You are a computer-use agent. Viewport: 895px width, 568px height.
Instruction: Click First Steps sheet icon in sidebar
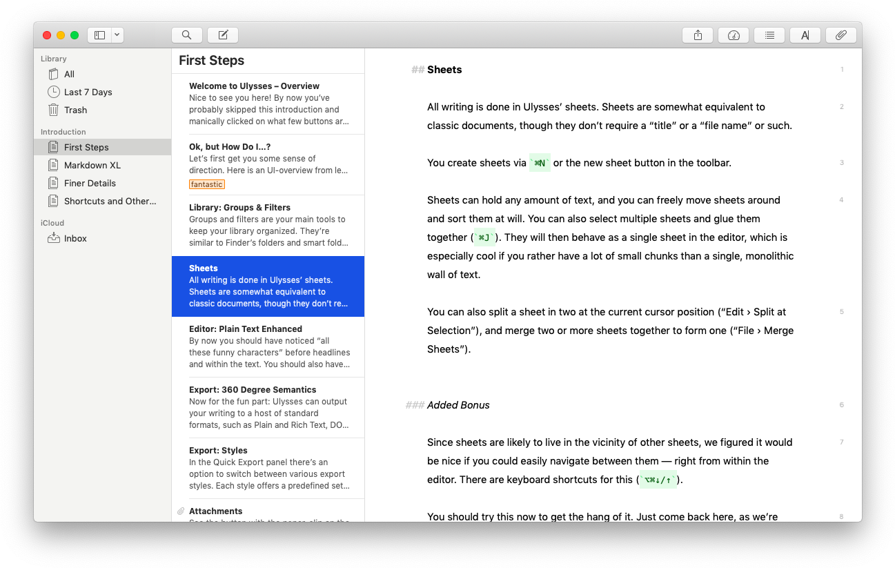click(x=53, y=147)
